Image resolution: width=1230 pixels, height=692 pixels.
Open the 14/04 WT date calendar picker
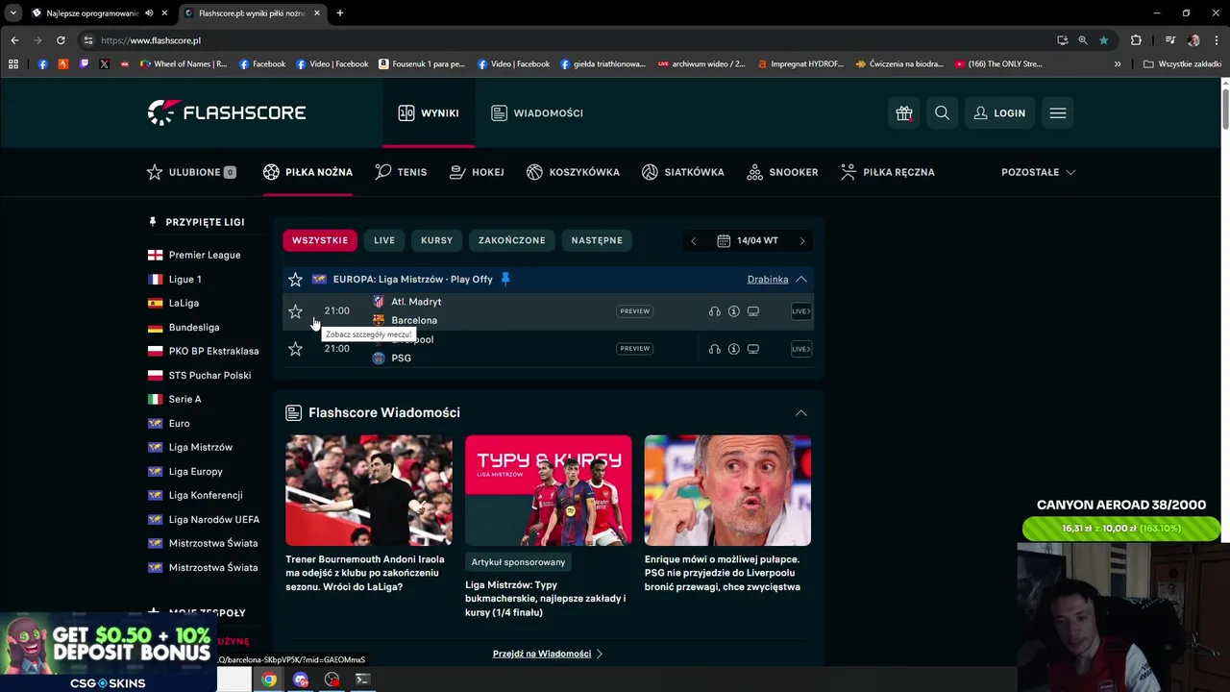coord(748,241)
